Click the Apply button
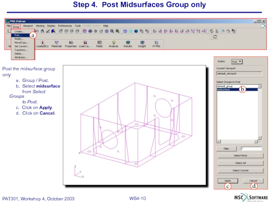271x203 pixels. pyautogui.click(x=228, y=181)
